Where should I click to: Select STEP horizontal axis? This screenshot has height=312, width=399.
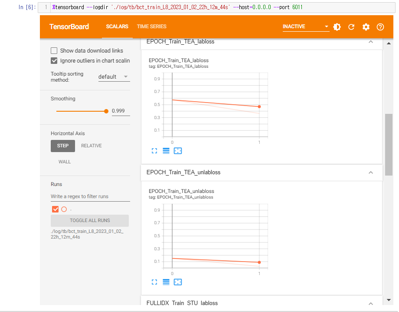63,146
